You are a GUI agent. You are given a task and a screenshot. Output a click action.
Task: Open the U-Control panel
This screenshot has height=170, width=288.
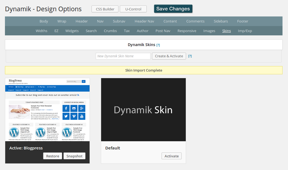[x=133, y=9]
